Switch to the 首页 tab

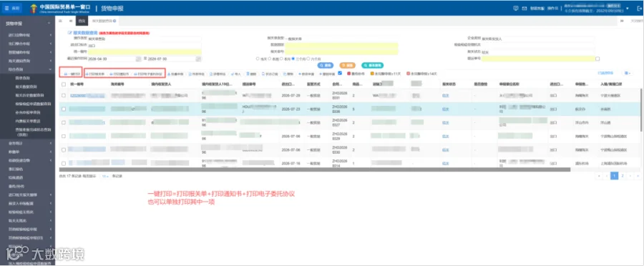82,21
